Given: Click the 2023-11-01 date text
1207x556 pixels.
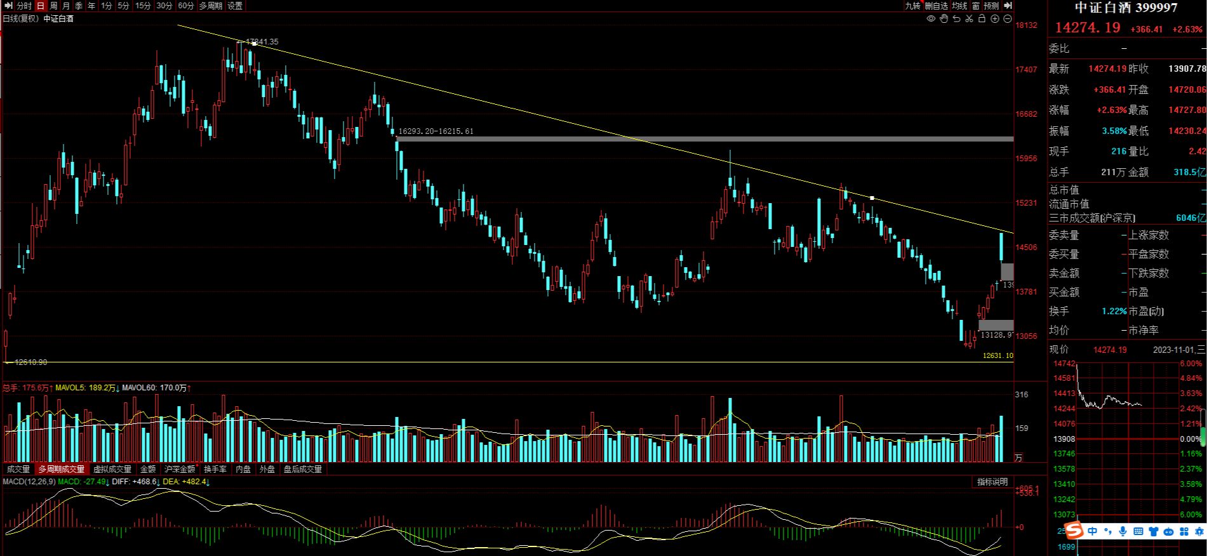Looking at the screenshot, I should pos(1173,350).
